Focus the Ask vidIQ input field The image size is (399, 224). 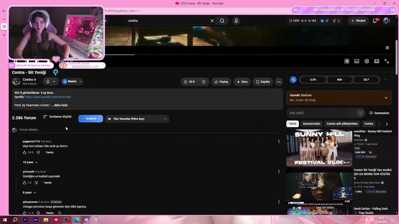pos(322,113)
